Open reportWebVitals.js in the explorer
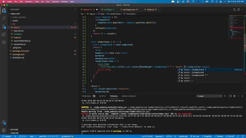The image size is (246, 138). click(x=22, y=41)
